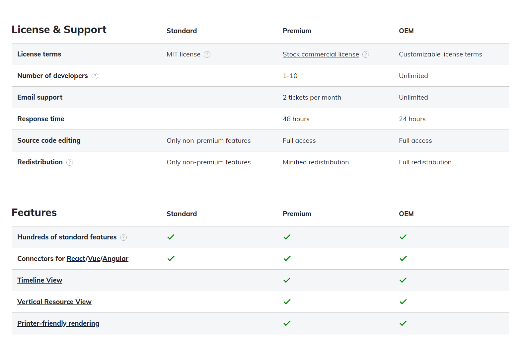The height and width of the screenshot is (342, 519).
Task: Click Premium checkmark for Printer-friendly rendering
Action: [x=287, y=323]
